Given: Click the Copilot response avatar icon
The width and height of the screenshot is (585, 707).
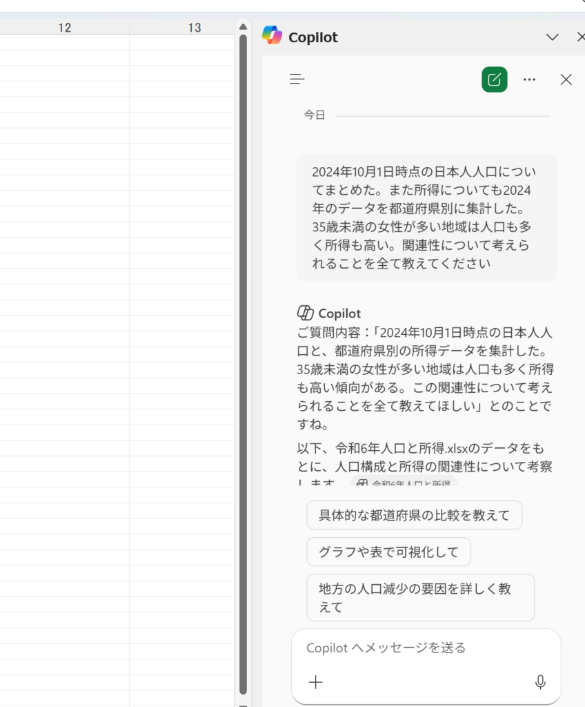Looking at the screenshot, I should (x=305, y=313).
